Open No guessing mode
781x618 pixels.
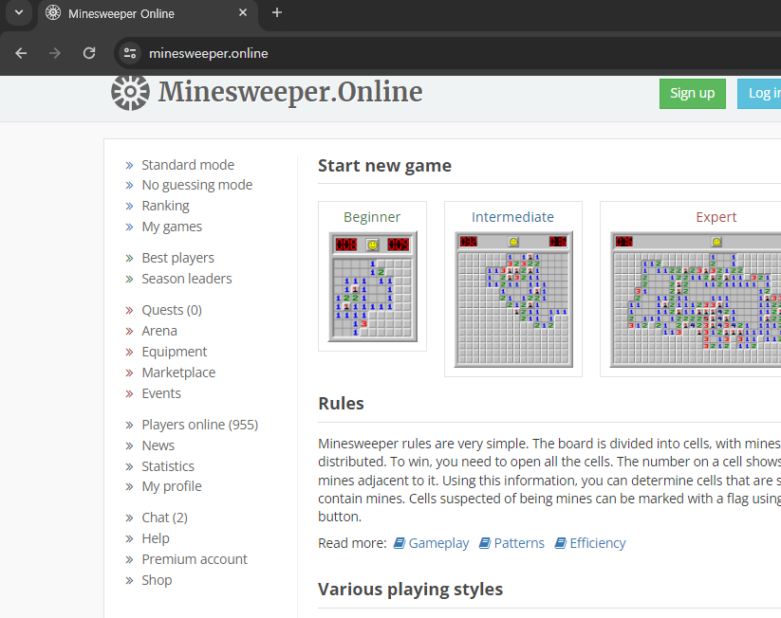196,185
